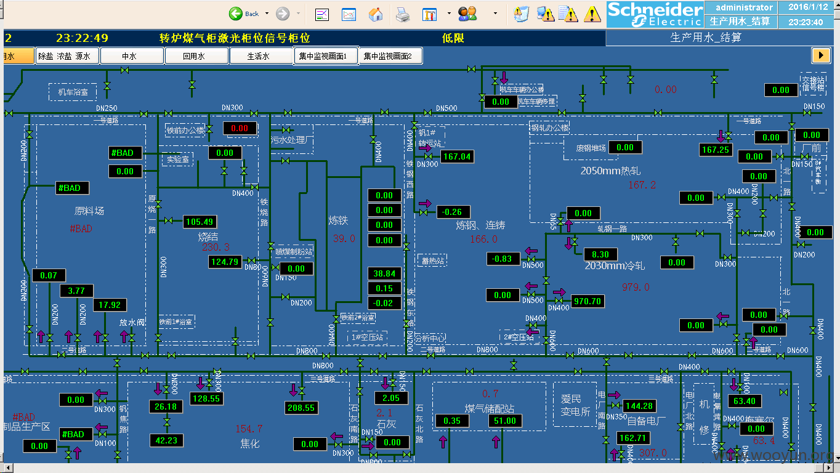Image resolution: width=840 pixels, height=473 pixels.
Task: Click the 实验室 label box
Action: point(177,159)
